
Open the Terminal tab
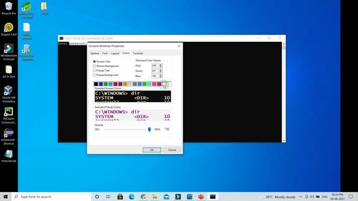[138, 54]
